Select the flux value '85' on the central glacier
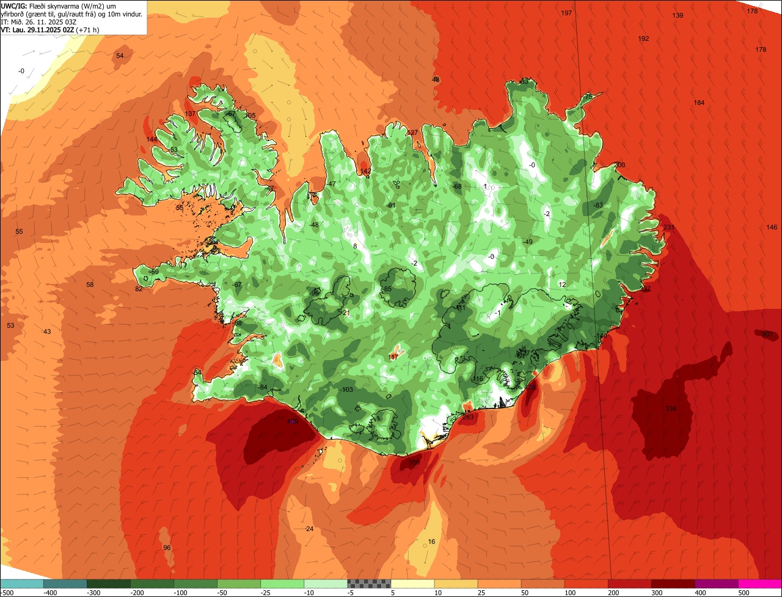 pos(387,289)
